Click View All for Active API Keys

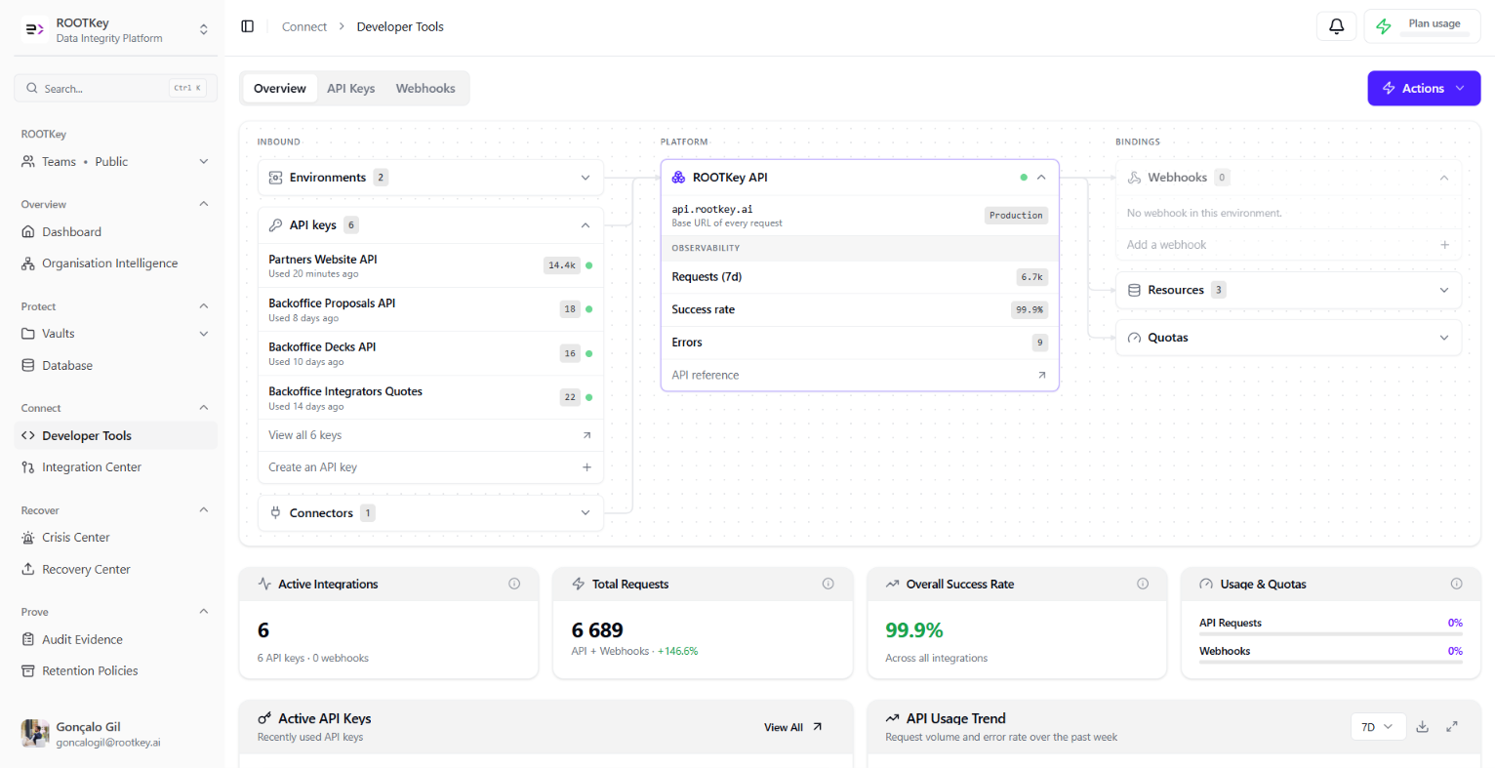pyautogui.click(x=793, y=727)
